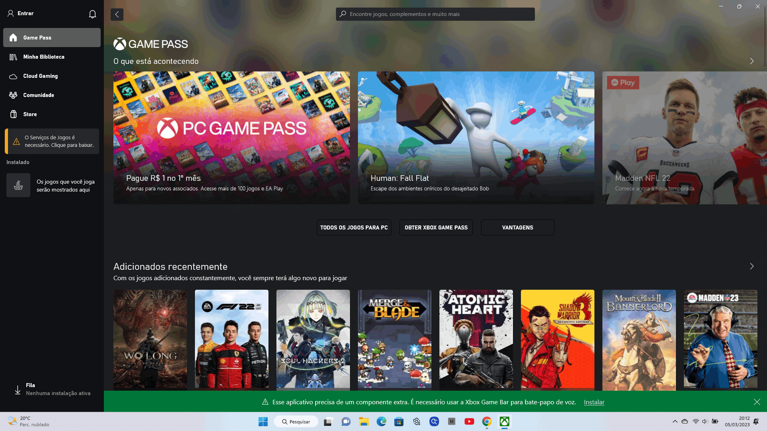Image resolution: width=767 pixels, height=431 pixels.
Task: Open Atomic Heart game tile
Action: pos(476,339)
